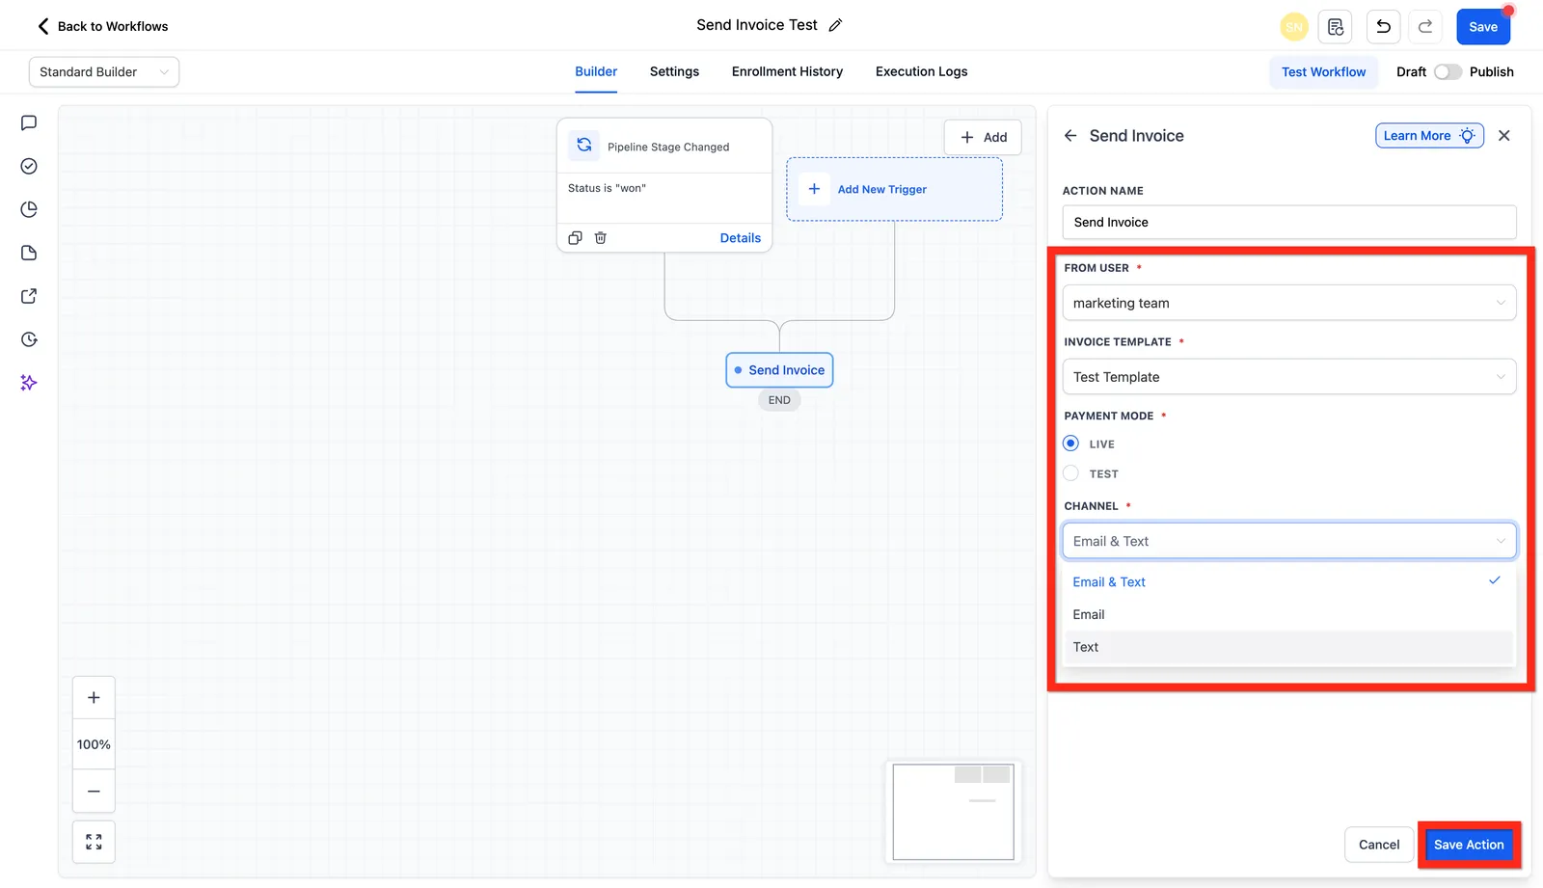Image resolution: width=1543 pixels, height=888 pixels.
Task: Click the plus icon of Add New Trigger
Action: pos(814,189)
